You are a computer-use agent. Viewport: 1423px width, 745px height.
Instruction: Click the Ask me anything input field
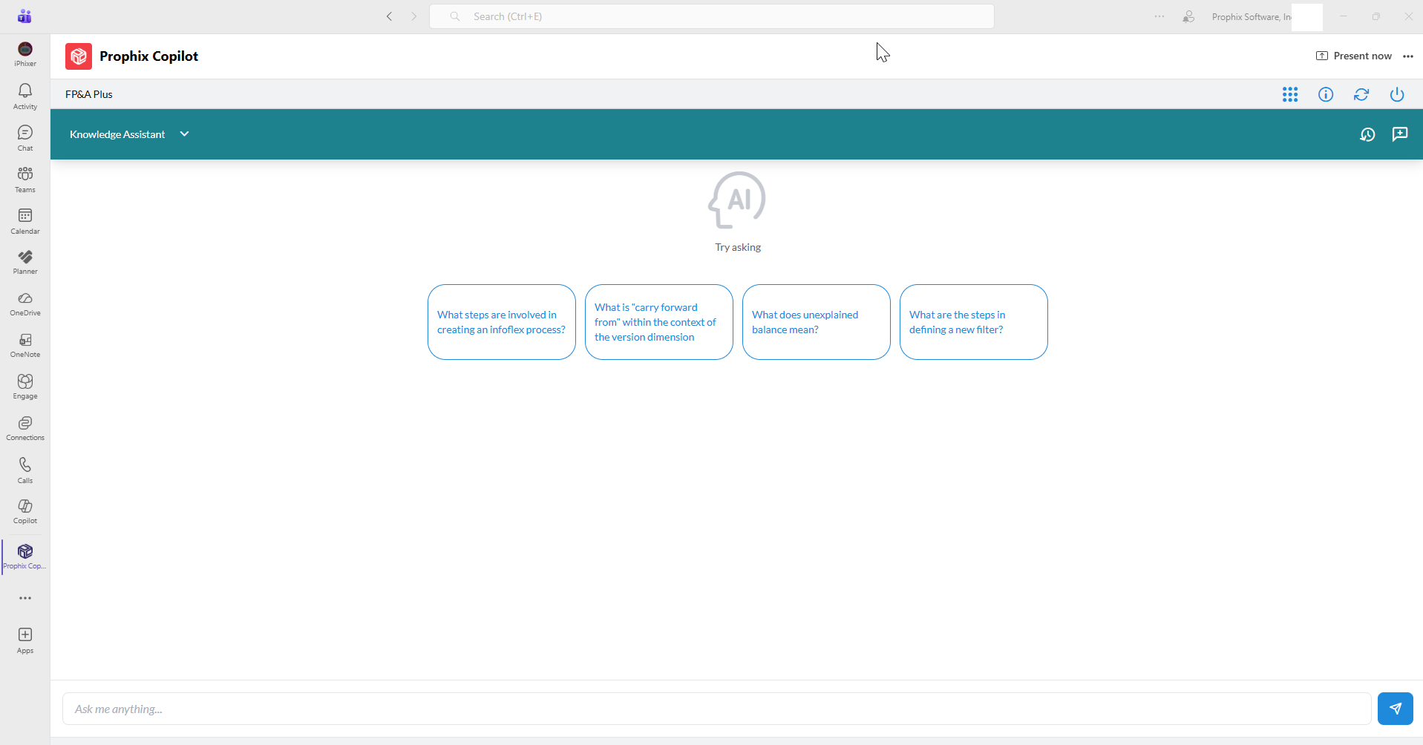pos(716,709)
